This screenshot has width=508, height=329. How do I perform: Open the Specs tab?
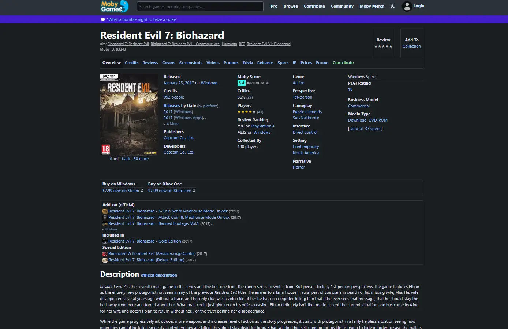tap(283, 63)
